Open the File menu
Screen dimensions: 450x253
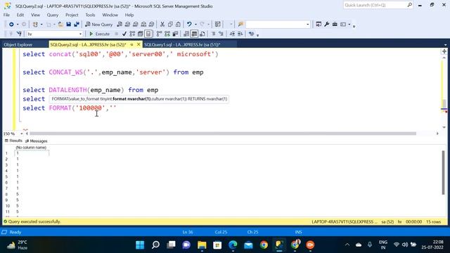click(6, 15)
